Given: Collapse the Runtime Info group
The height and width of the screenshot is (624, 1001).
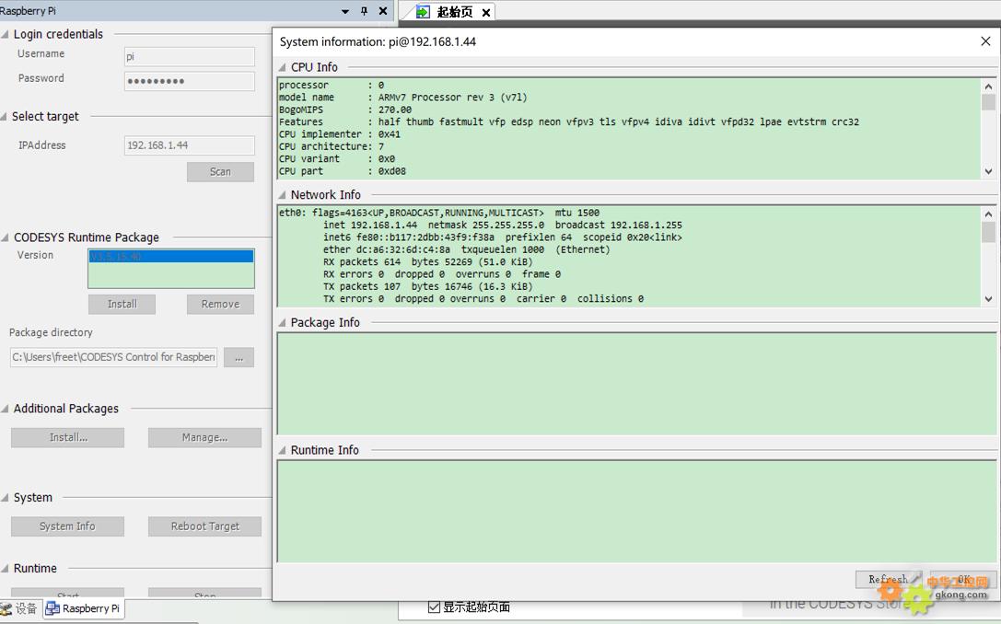Looking at the screenshot, I should (282, 450).
